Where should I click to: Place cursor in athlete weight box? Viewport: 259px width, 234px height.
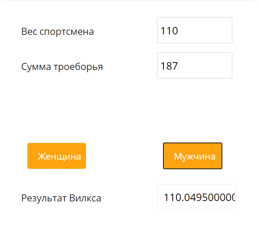[195, 31]
